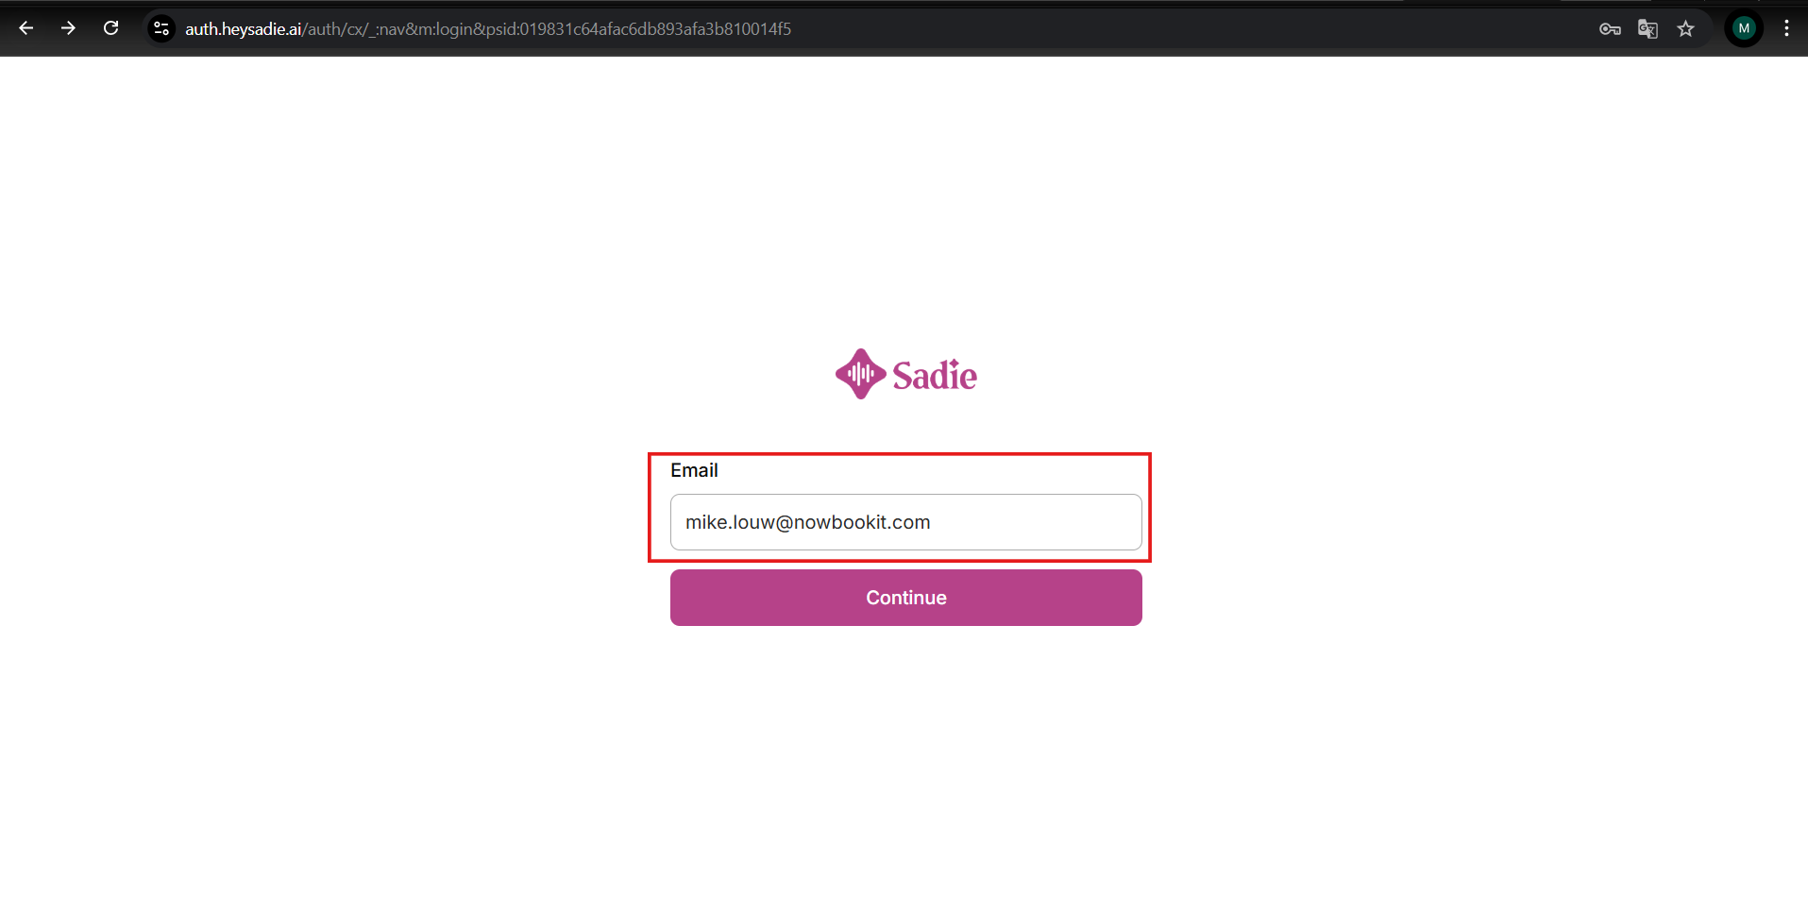Open the profile avatar labeled M
Image resolution: width=1808 pixels, height=913 pixels.
pos(1744,28)
